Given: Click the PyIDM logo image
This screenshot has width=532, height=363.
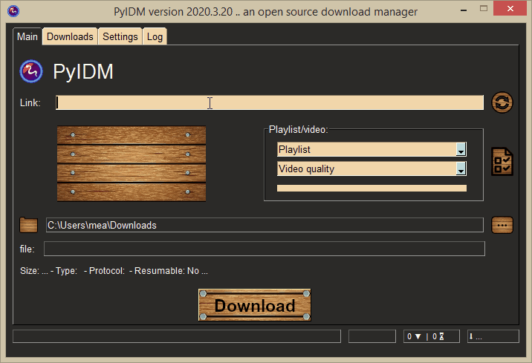Looking at the screenshot, I should pyautogui.click(x=31, y=71).
